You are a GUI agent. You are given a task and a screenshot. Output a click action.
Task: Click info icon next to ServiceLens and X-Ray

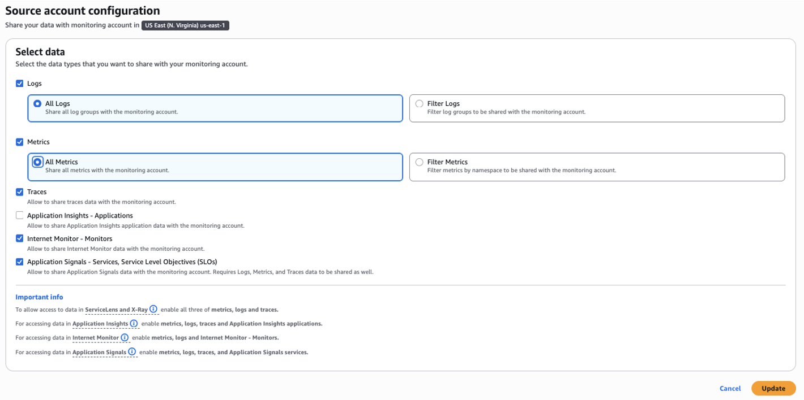click(x=153, y=309)
